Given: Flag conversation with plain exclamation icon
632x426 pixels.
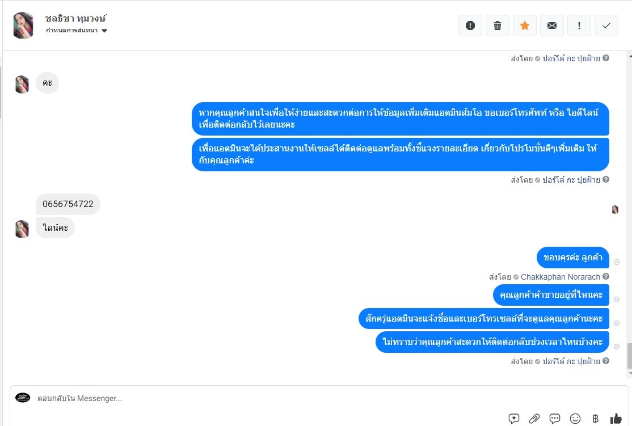Looking at the screenshot, I should click(579, 26).
